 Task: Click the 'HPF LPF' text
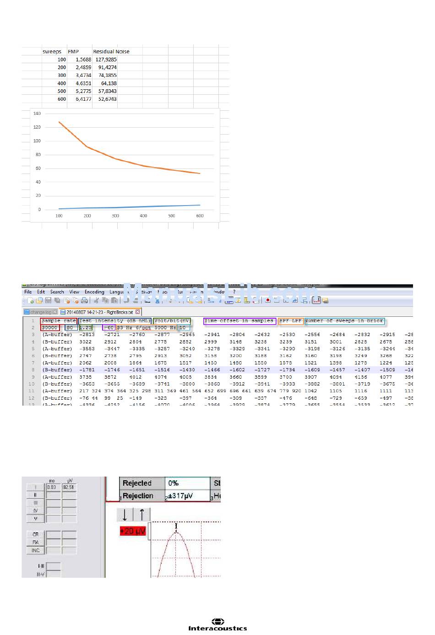(x=291, y=321)
